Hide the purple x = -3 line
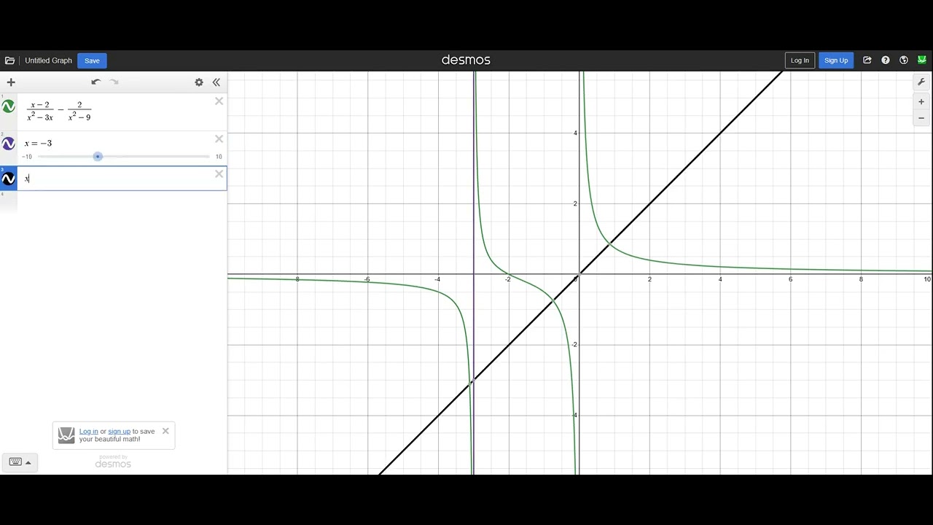Screen dimensions: 933x525 (x=9, y=144)
